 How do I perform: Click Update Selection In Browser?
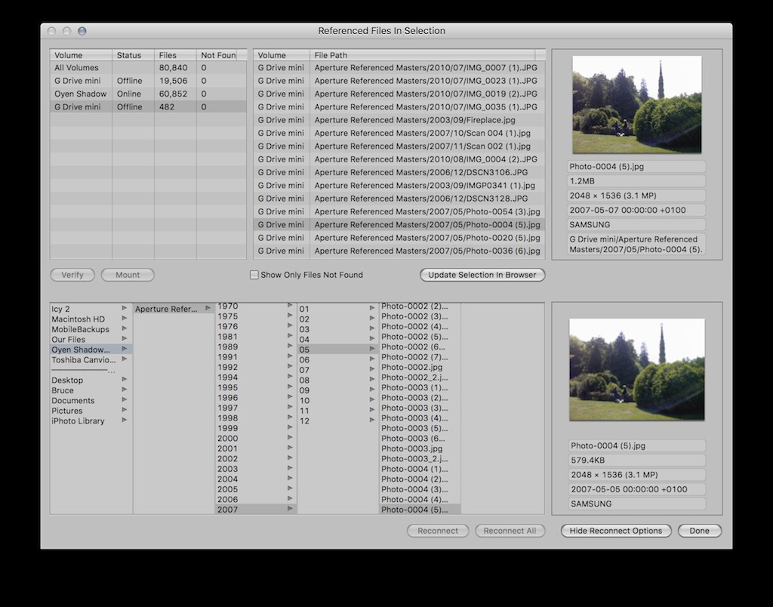tap(482, 275)
